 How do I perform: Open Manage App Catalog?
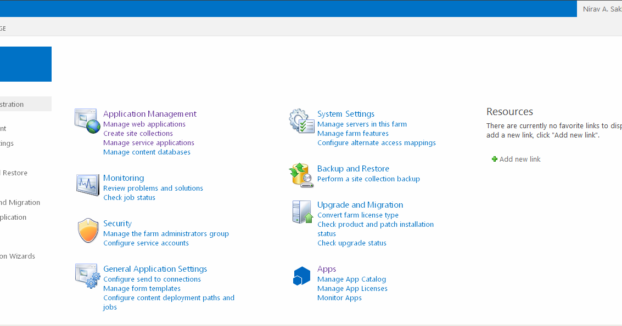click(x=351, y=279)
